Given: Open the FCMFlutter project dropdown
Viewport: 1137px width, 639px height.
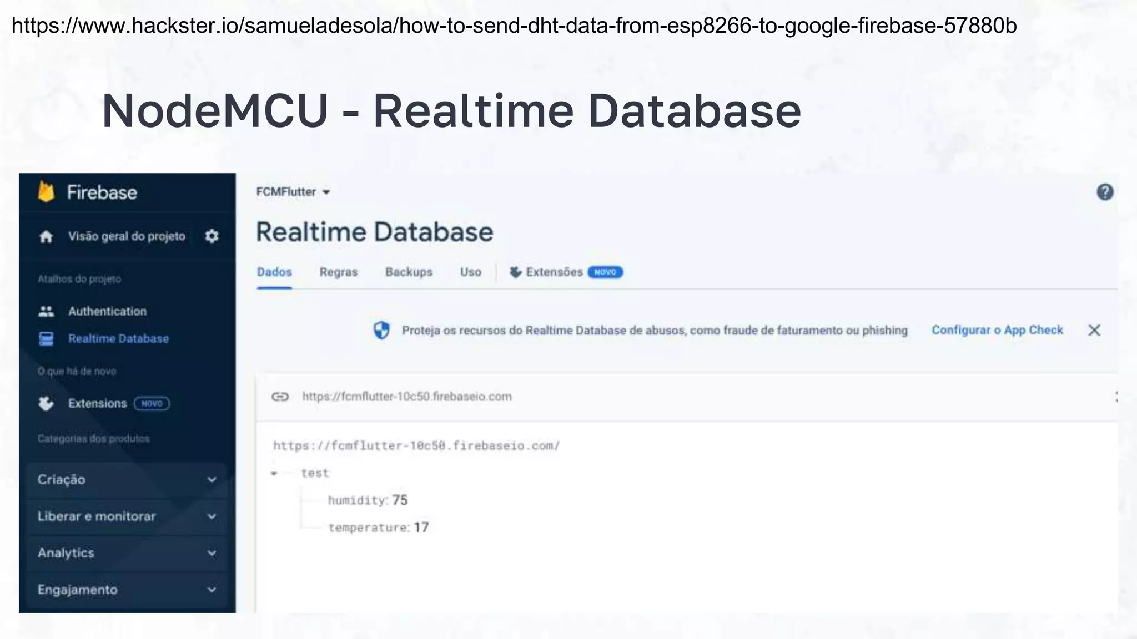Looking at the screenshot, I should pos(293,192).
